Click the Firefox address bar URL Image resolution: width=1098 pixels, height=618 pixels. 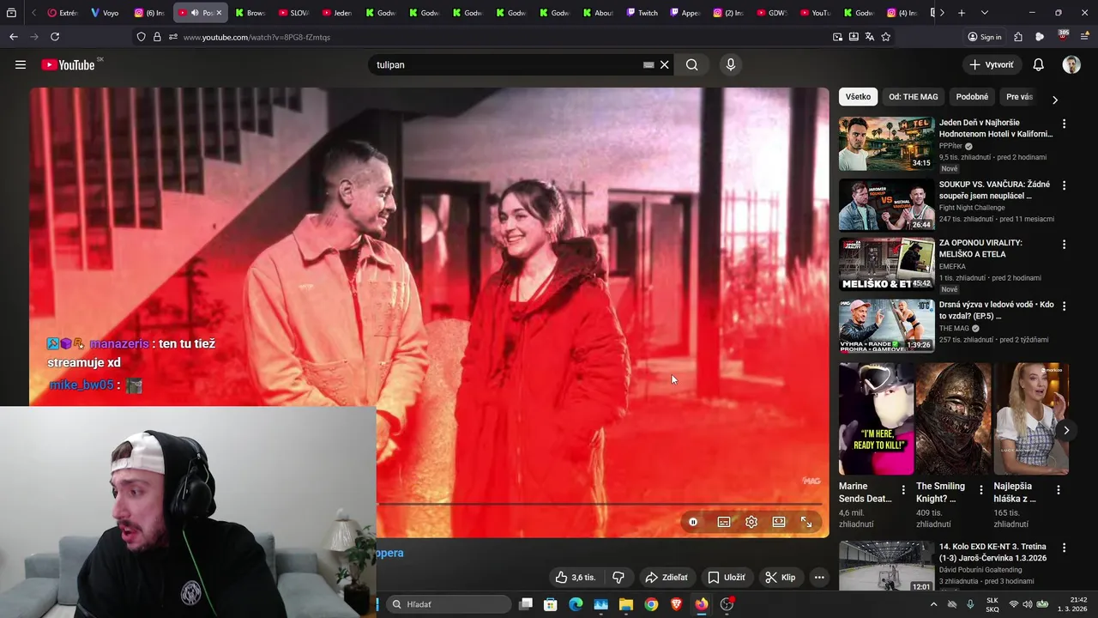tap(256, 37)
